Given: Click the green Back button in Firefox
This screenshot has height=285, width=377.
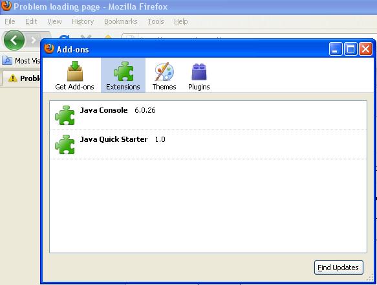Looking at the screenshot, I should (x=14, y=40).
